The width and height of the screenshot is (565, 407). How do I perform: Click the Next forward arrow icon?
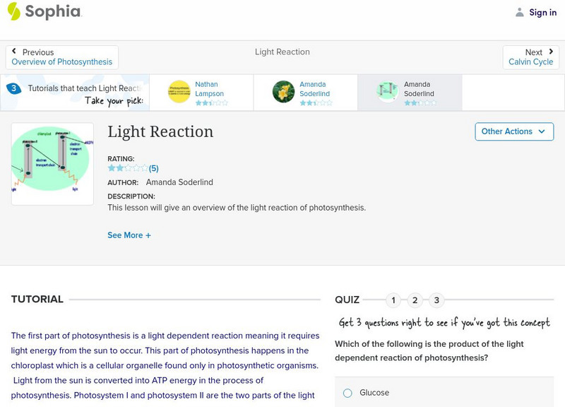tap(550, 52)
